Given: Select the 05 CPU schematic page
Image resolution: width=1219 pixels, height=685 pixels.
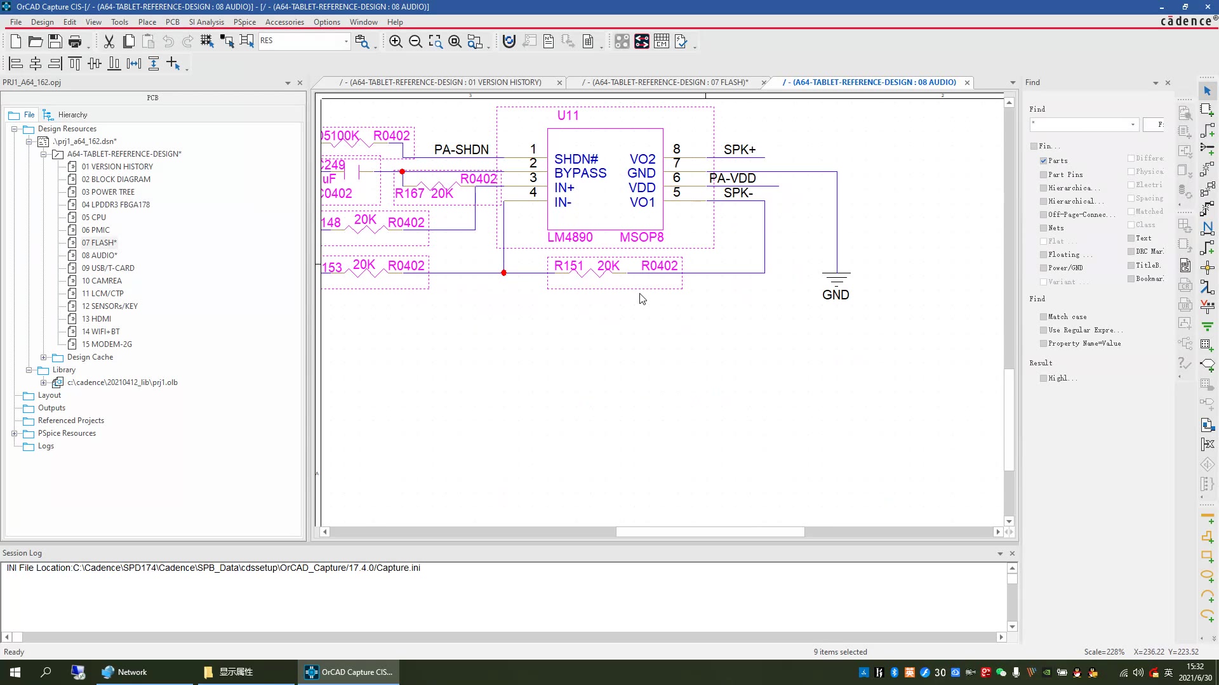Looking at the screenshot, I should pos(93,218).
